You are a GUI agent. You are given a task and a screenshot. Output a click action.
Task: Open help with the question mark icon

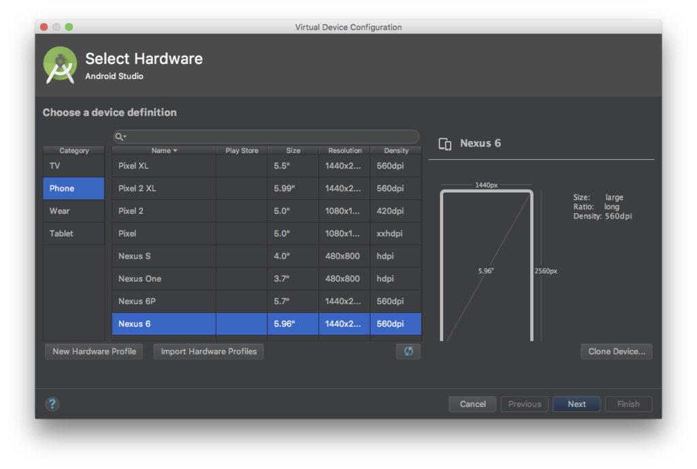[52, 404]
